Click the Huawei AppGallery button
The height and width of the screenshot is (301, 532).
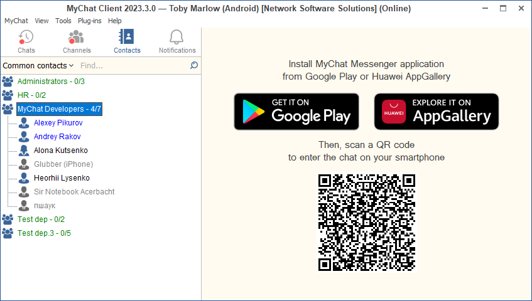pos(436,112)
